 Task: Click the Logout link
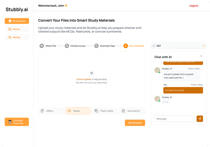194,6
